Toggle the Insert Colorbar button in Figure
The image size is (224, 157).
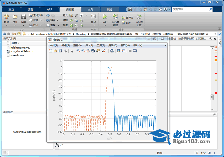coord(119,51)
